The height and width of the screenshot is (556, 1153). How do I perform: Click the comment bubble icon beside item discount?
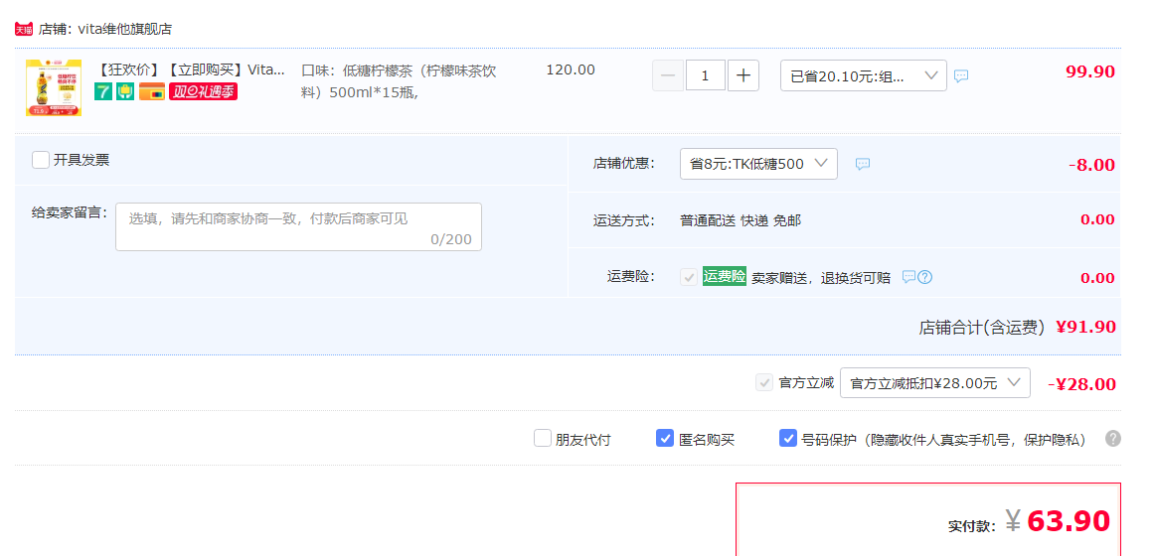coord(961,75)
